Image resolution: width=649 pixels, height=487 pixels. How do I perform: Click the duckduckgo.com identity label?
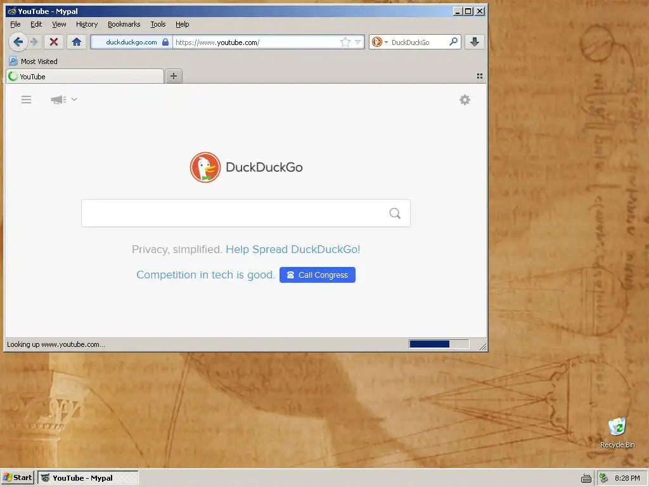pyautogui.click(x=131, y=42)
